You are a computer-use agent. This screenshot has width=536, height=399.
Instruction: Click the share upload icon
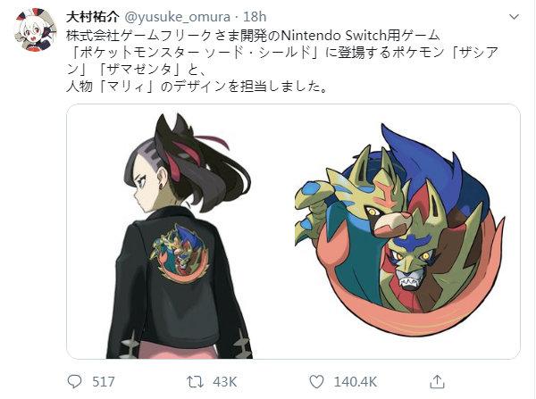click(x=437, y=381)
